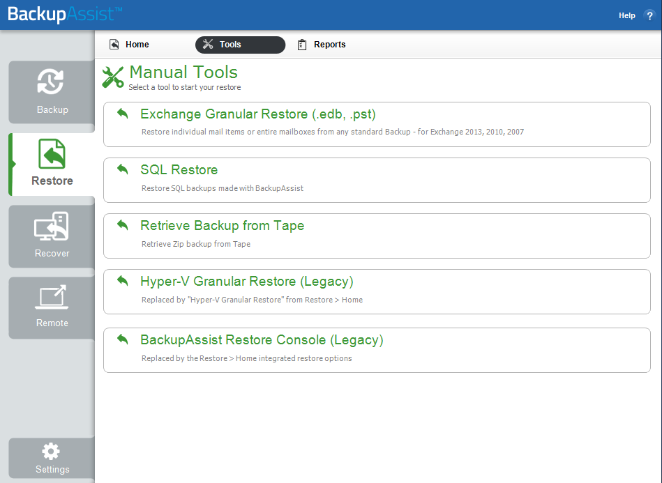Image resolution: width=662 pixels, height=483 pixels.
Task: Click the 'Manual Tools' heading
Action: click(x=183, y=72)
